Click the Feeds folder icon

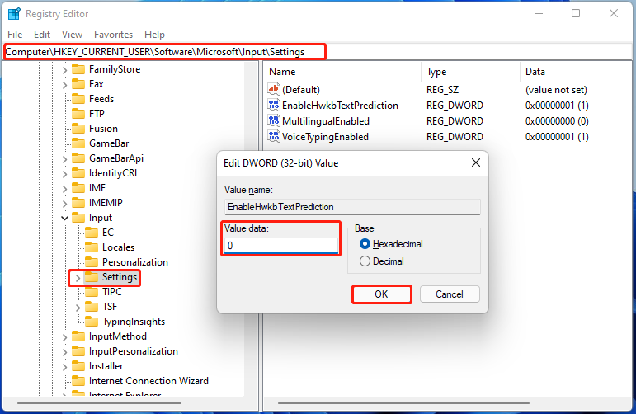click(78, 99)
